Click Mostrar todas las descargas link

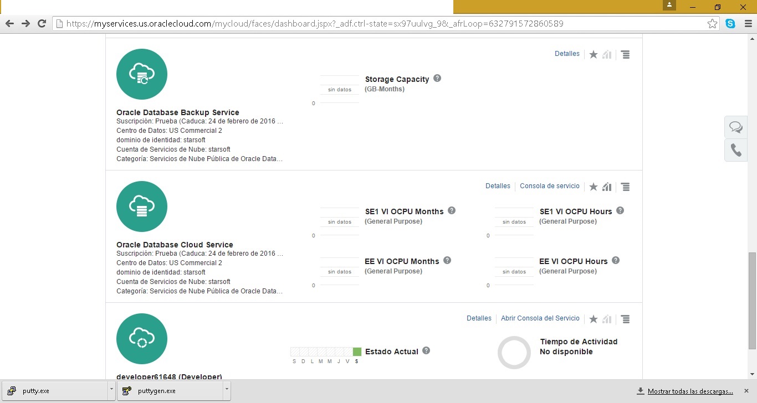click(690, 391)
